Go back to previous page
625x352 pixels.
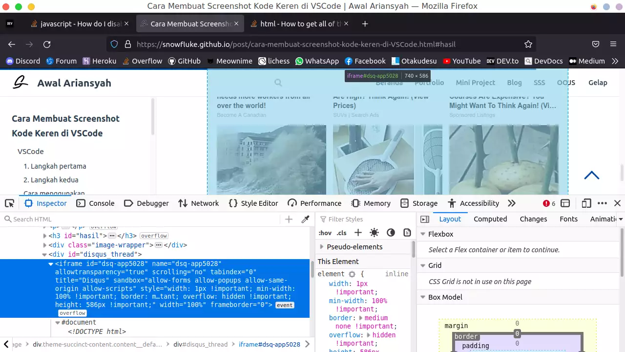(x=12, y=44)
